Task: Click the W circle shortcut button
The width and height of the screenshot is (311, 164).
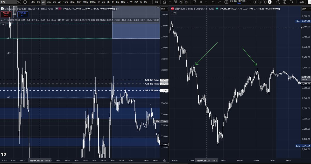Action: (x=181, y=2)
